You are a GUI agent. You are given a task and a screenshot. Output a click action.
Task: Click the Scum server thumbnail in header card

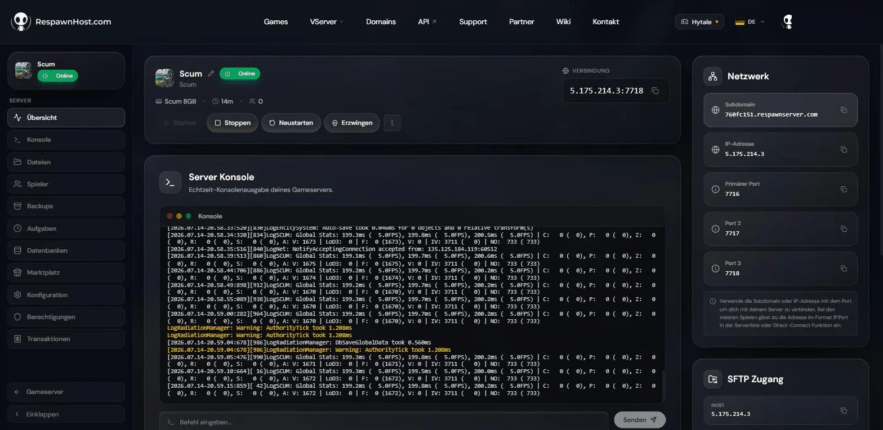[x=164, y=78]
